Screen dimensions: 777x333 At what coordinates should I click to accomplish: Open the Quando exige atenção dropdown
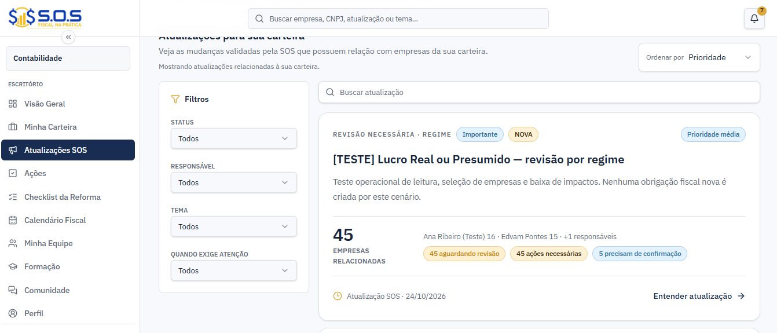click(x=234, y=270)
